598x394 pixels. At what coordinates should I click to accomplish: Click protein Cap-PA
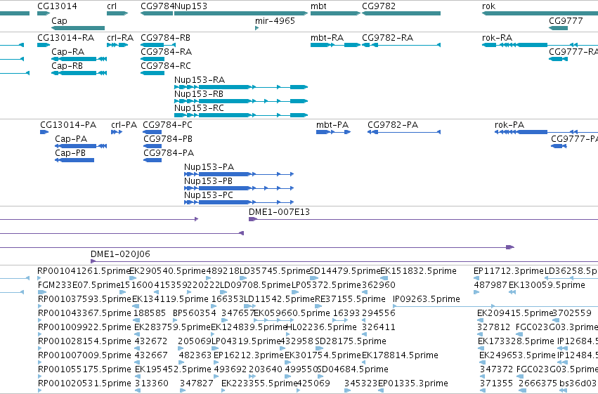pos(71,139)
